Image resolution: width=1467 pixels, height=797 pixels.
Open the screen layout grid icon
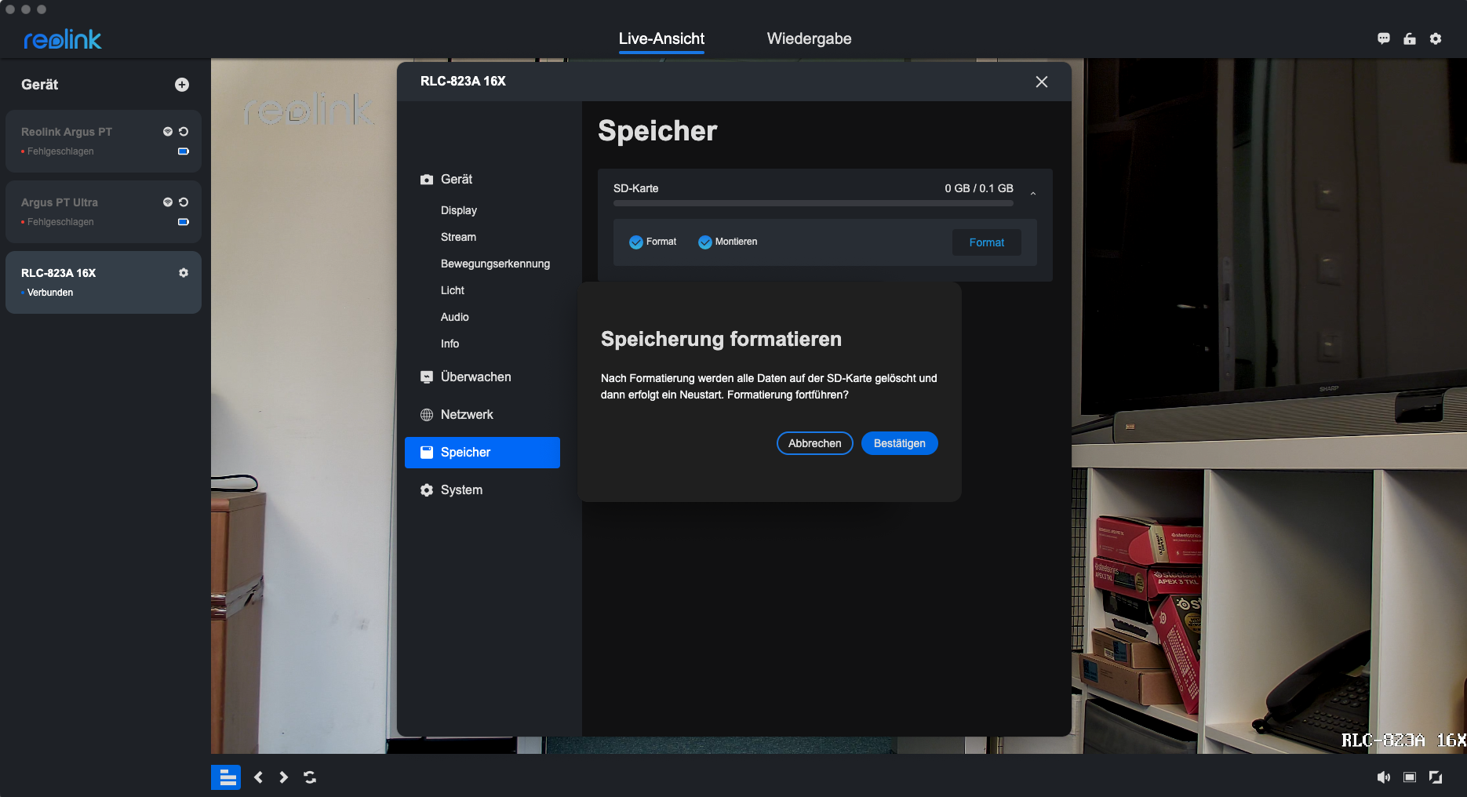tap(226, 777)
